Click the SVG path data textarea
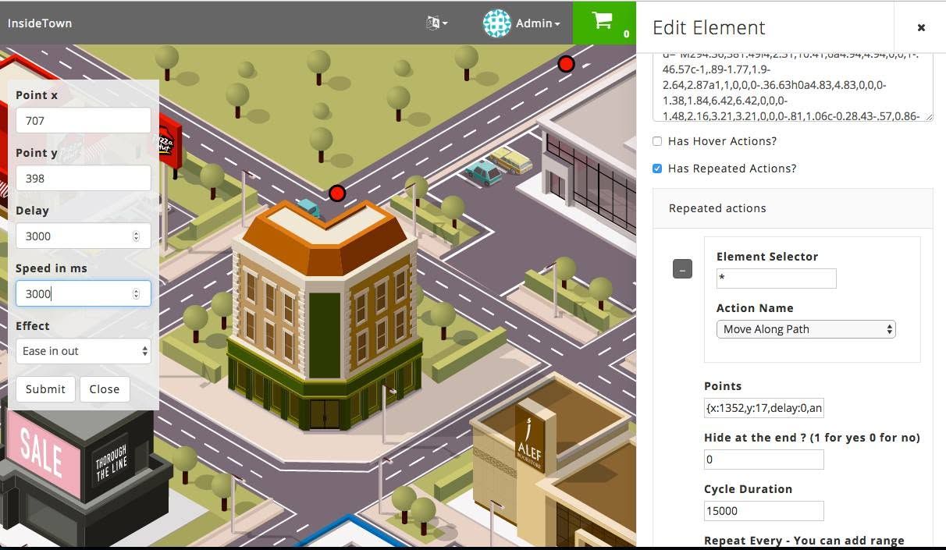The width and height of the screenshot is (946, 550). [x=793, y=87]
